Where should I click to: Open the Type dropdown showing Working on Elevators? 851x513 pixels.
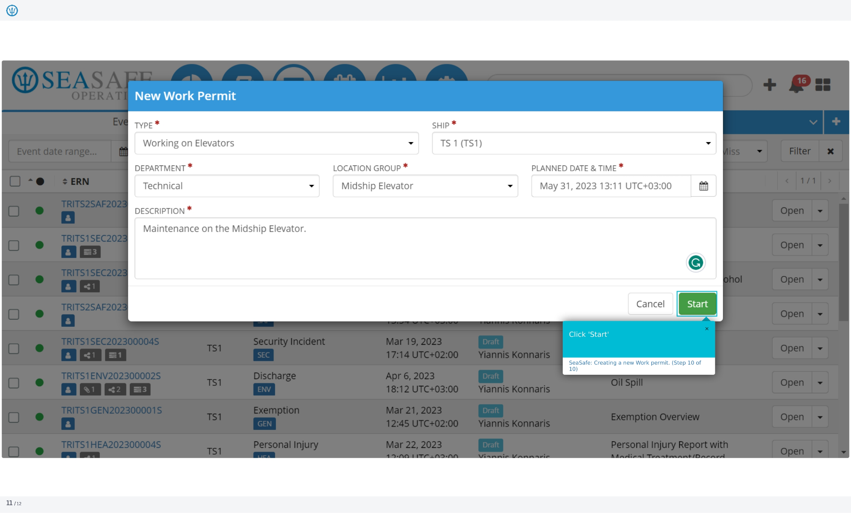pos(276,143)
